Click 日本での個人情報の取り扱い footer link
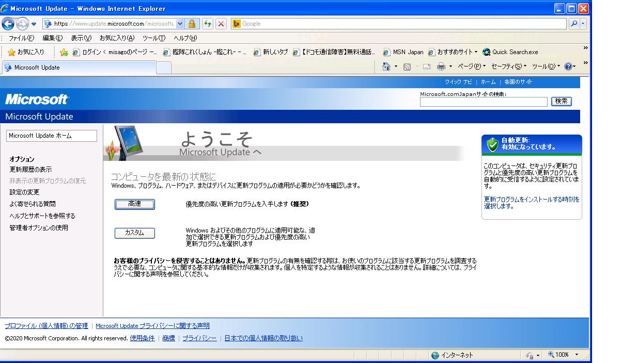 point(263,338)
